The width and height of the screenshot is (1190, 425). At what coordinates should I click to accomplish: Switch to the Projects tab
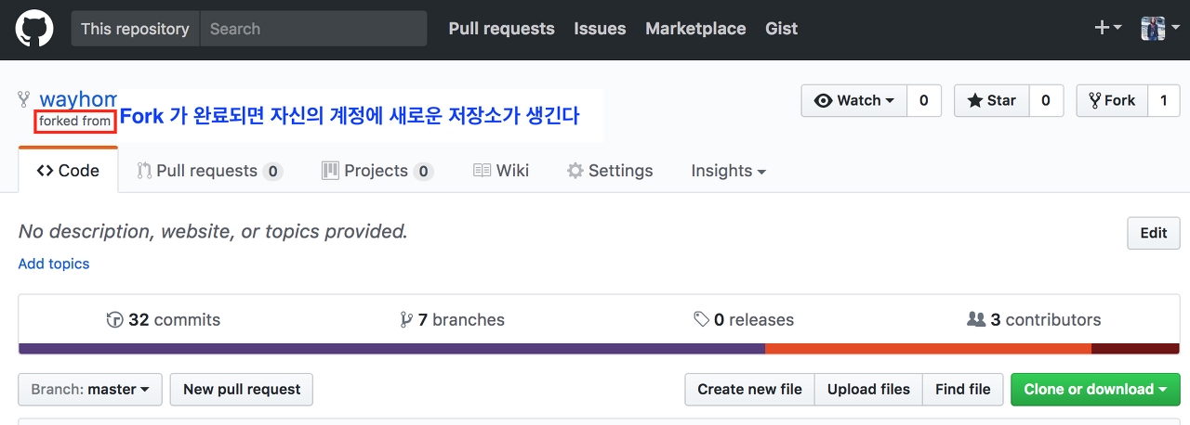click(x=377, y=171)
